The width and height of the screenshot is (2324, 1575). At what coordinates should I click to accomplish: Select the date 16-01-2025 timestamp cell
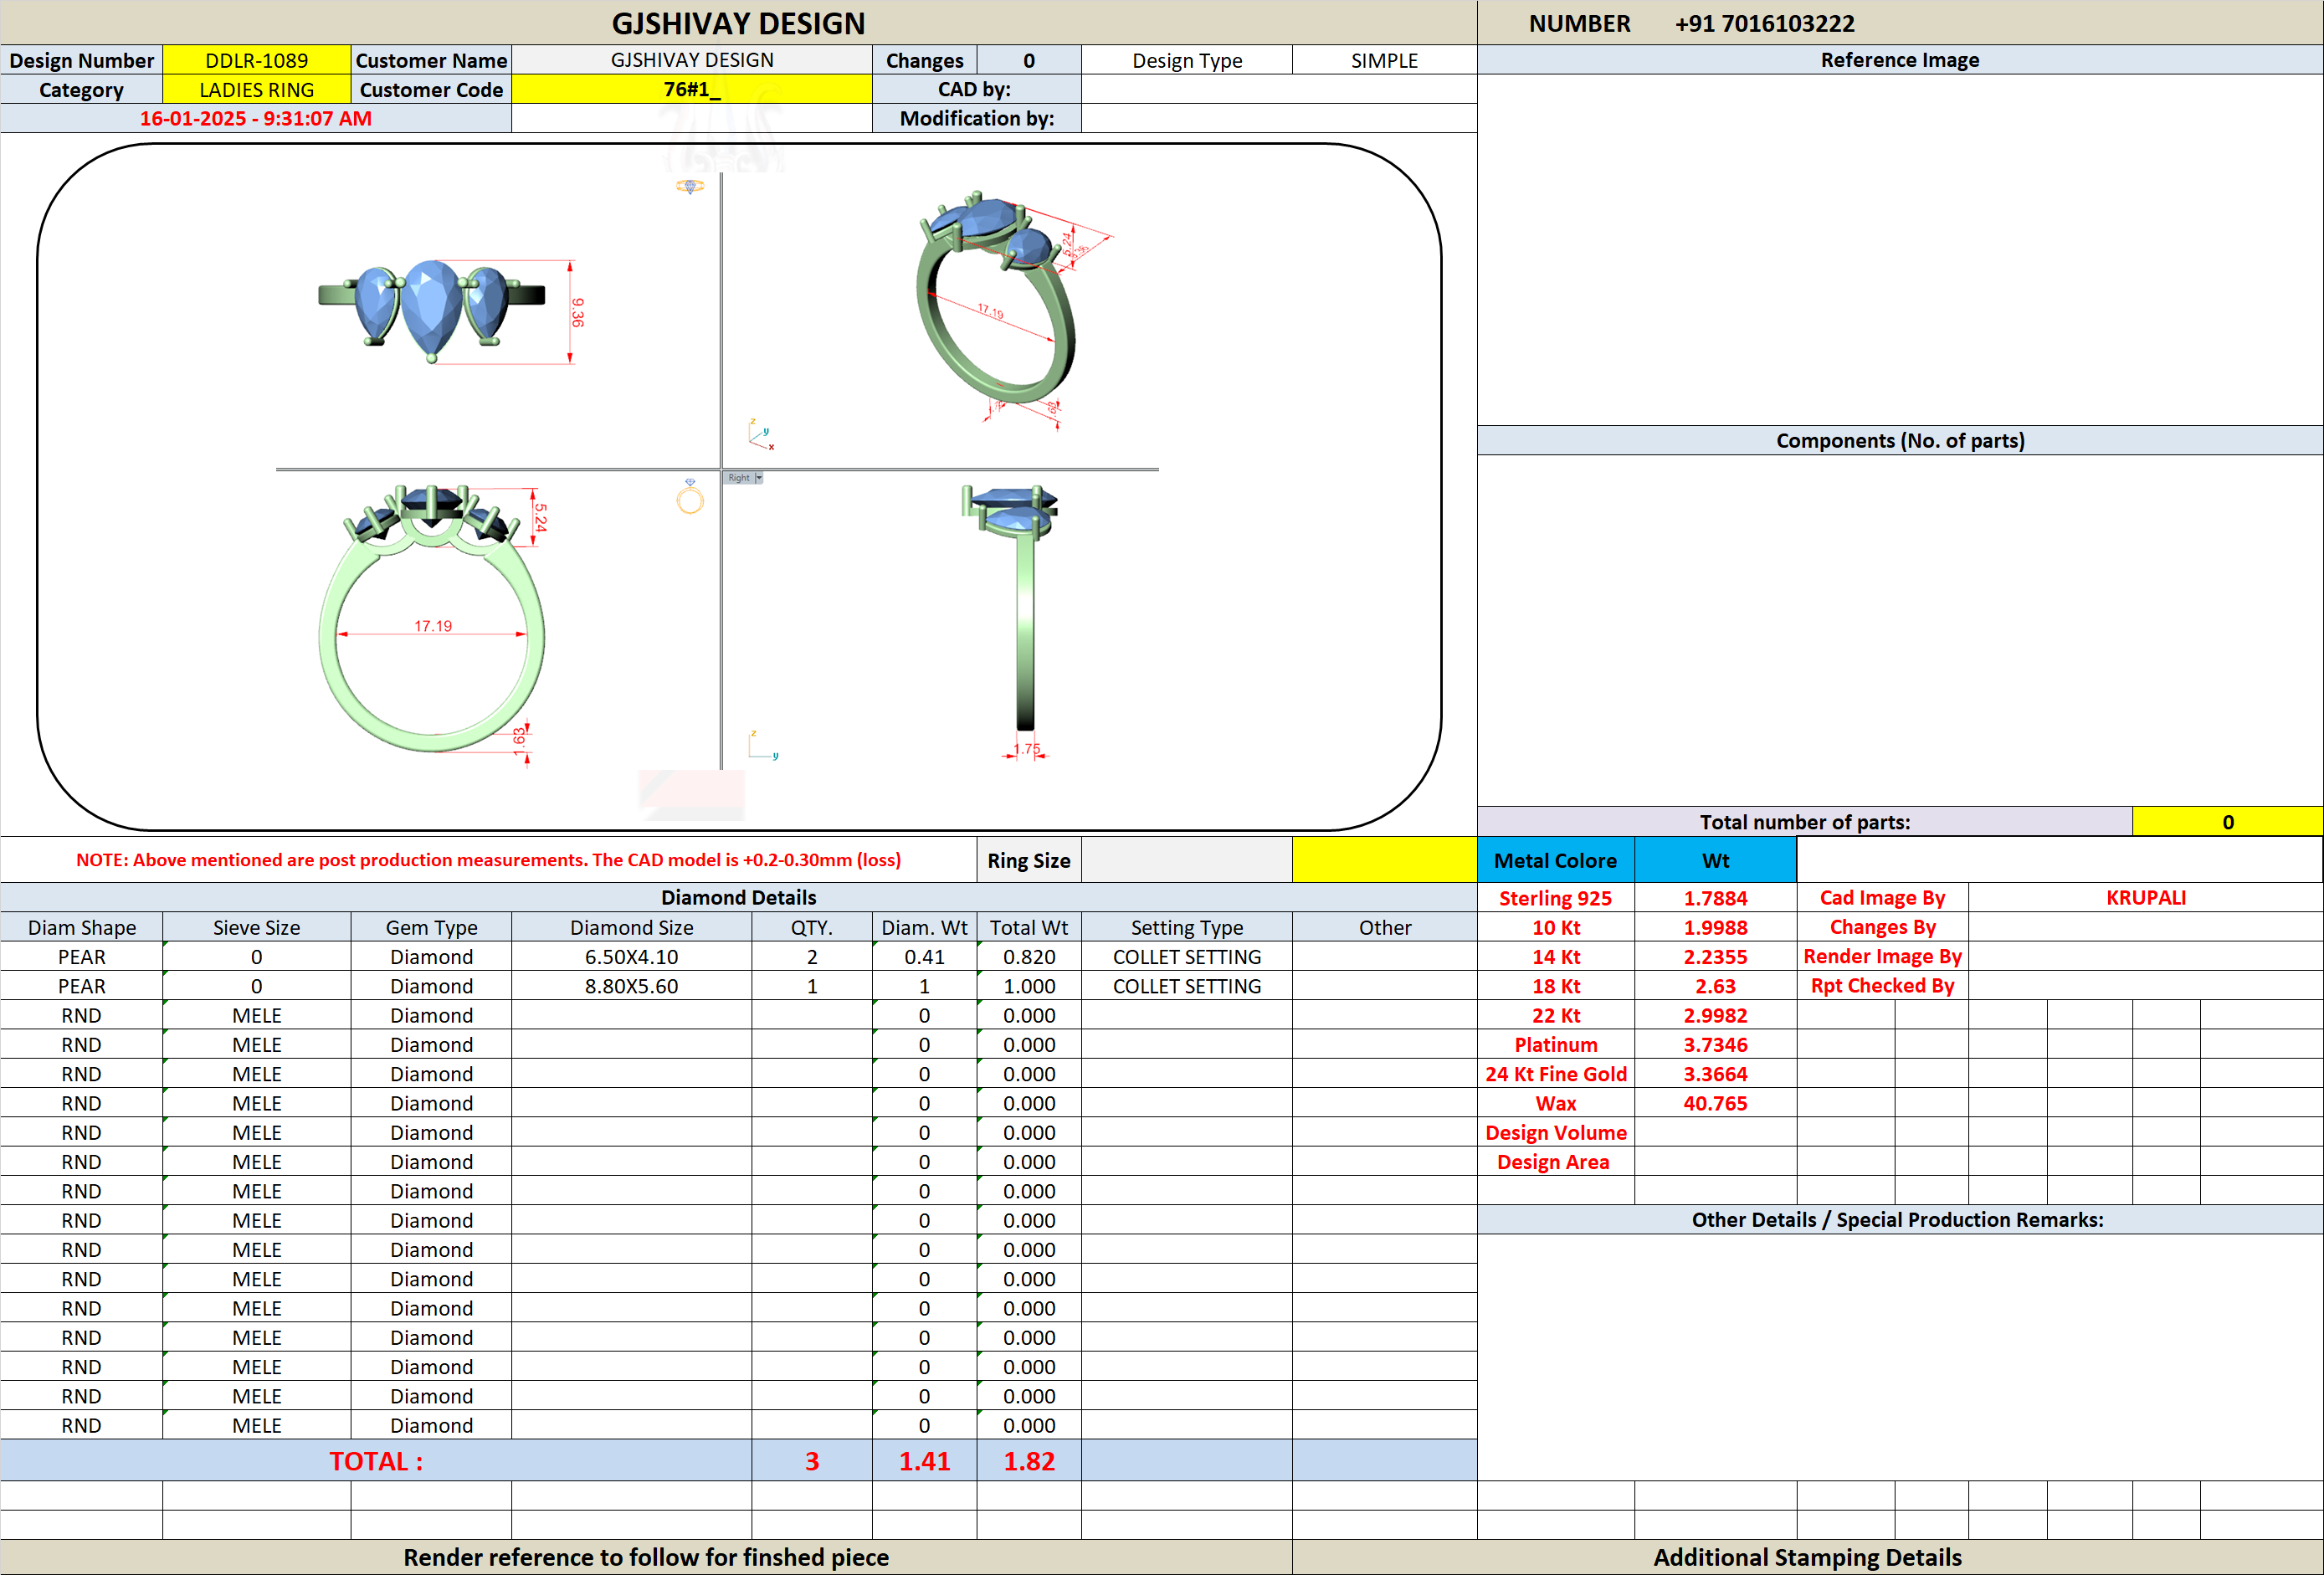click(x=255, y=118)
